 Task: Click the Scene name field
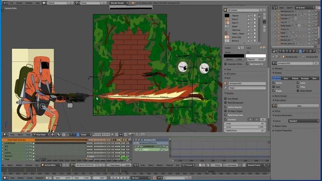tap(90, 3)
